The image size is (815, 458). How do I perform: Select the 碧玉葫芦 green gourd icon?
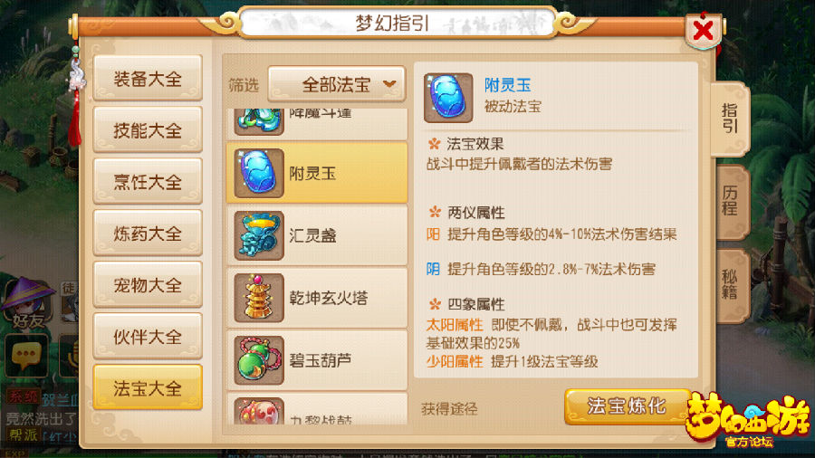259,360
